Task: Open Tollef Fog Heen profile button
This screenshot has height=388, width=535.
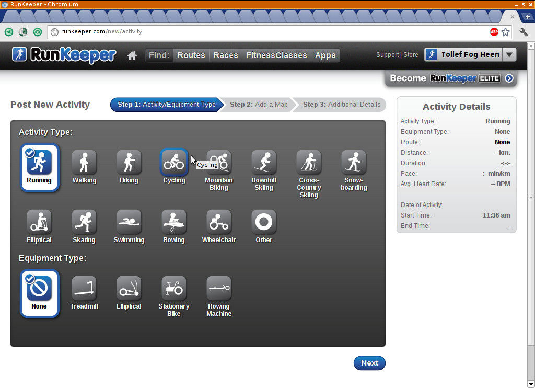Action: (463, 55)
